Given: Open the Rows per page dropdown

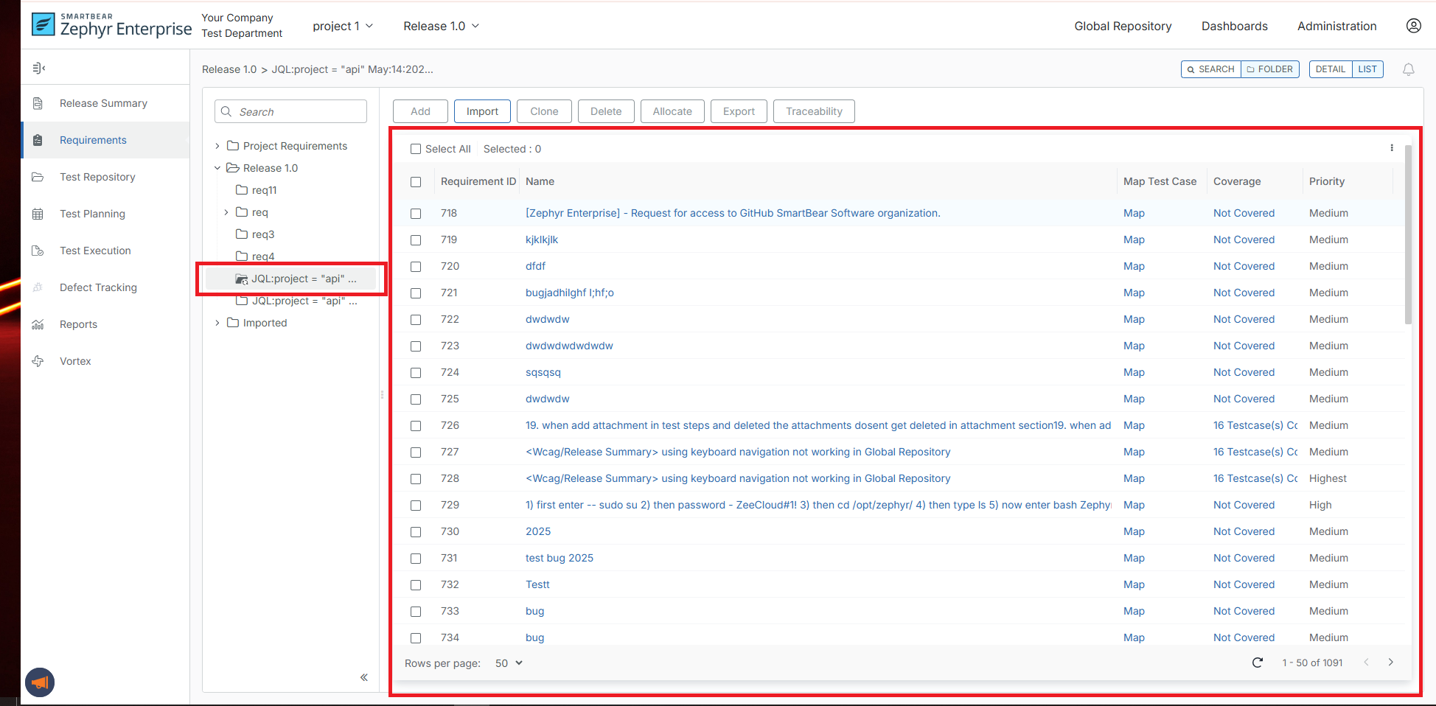Looking at the screenshot, I should pos(509,663).
